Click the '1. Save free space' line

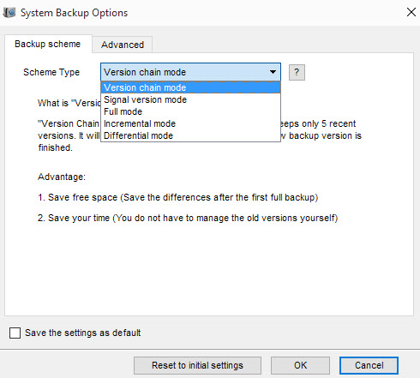coord(178,197)
